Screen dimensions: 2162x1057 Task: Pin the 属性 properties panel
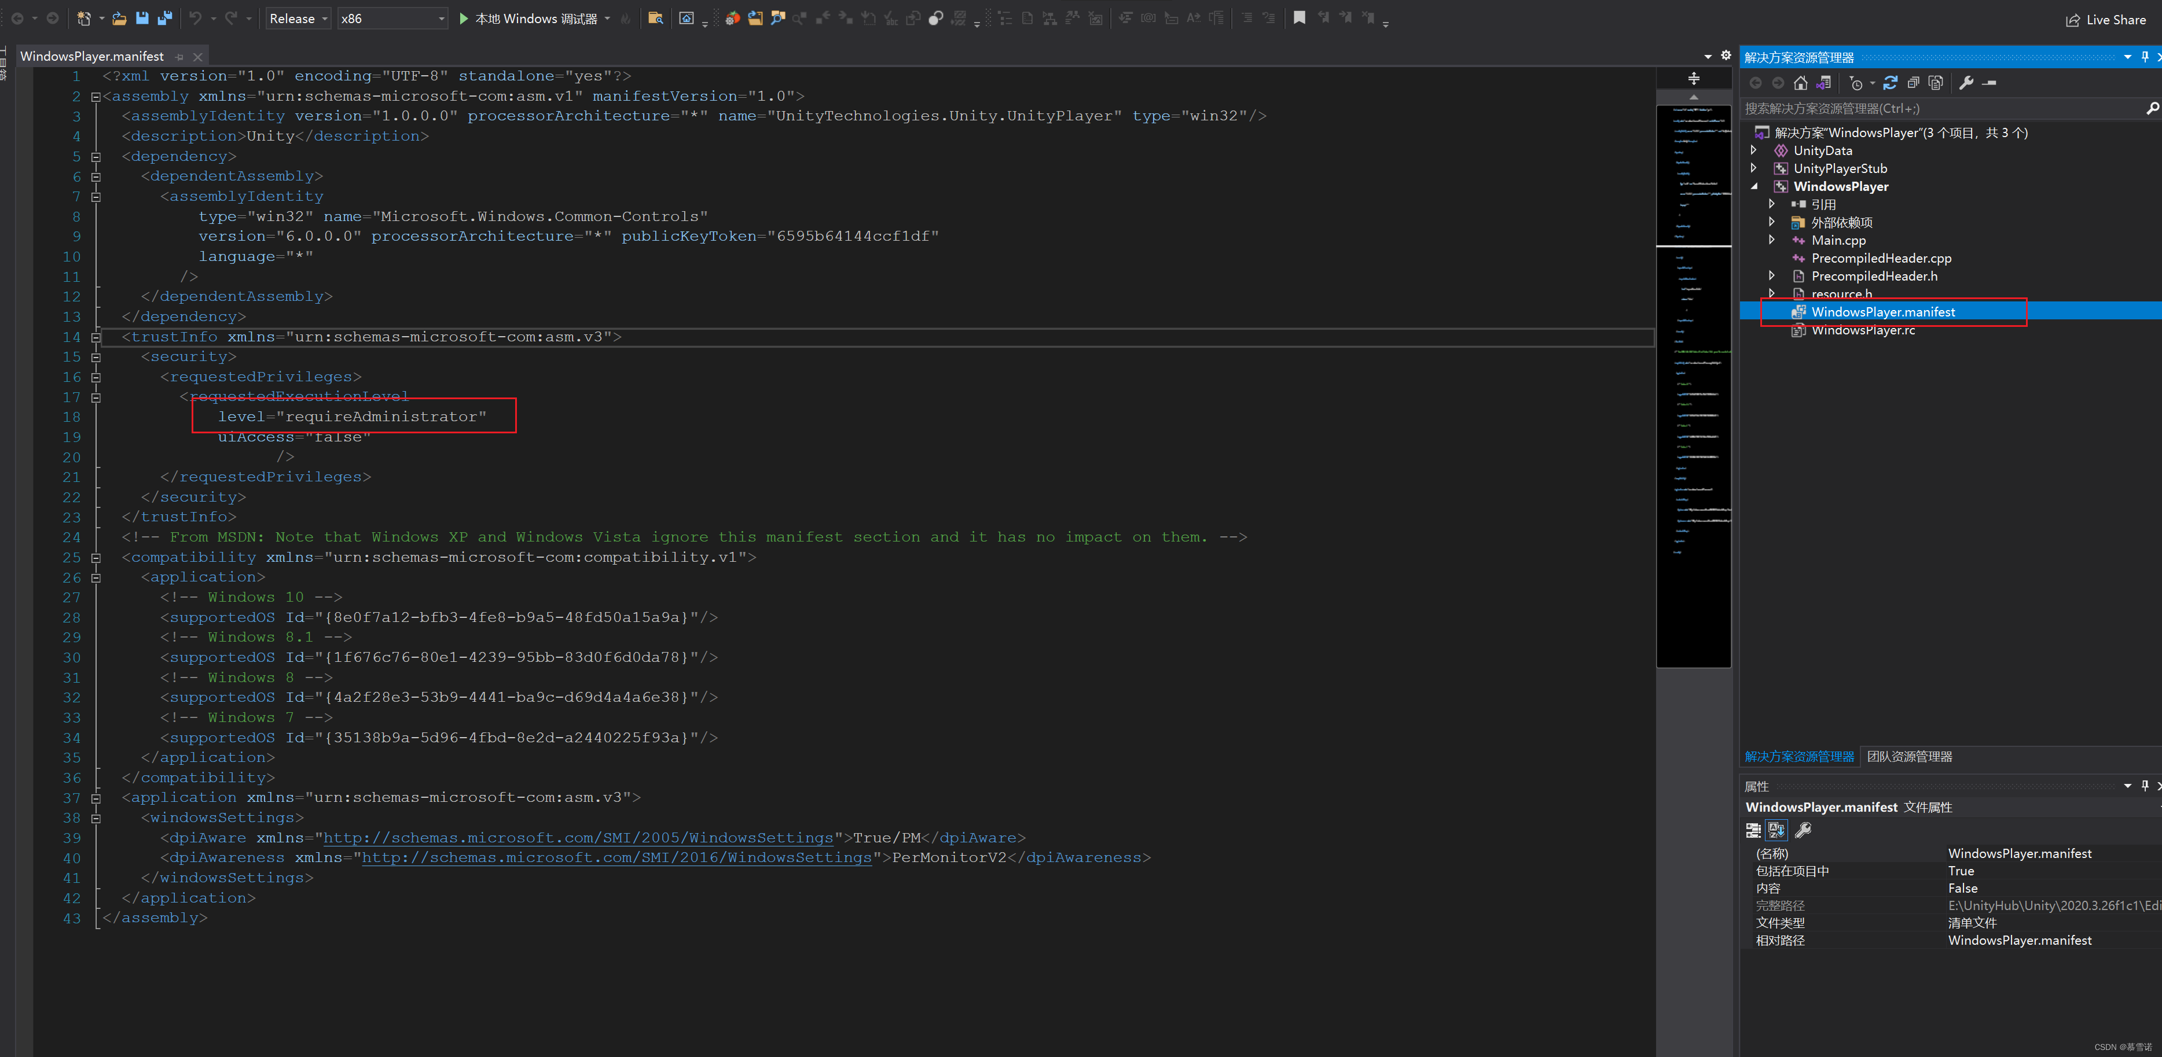[x=2145, y=786]
